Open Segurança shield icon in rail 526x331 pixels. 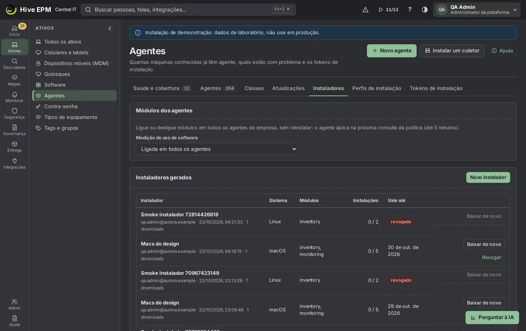(14, 114)
